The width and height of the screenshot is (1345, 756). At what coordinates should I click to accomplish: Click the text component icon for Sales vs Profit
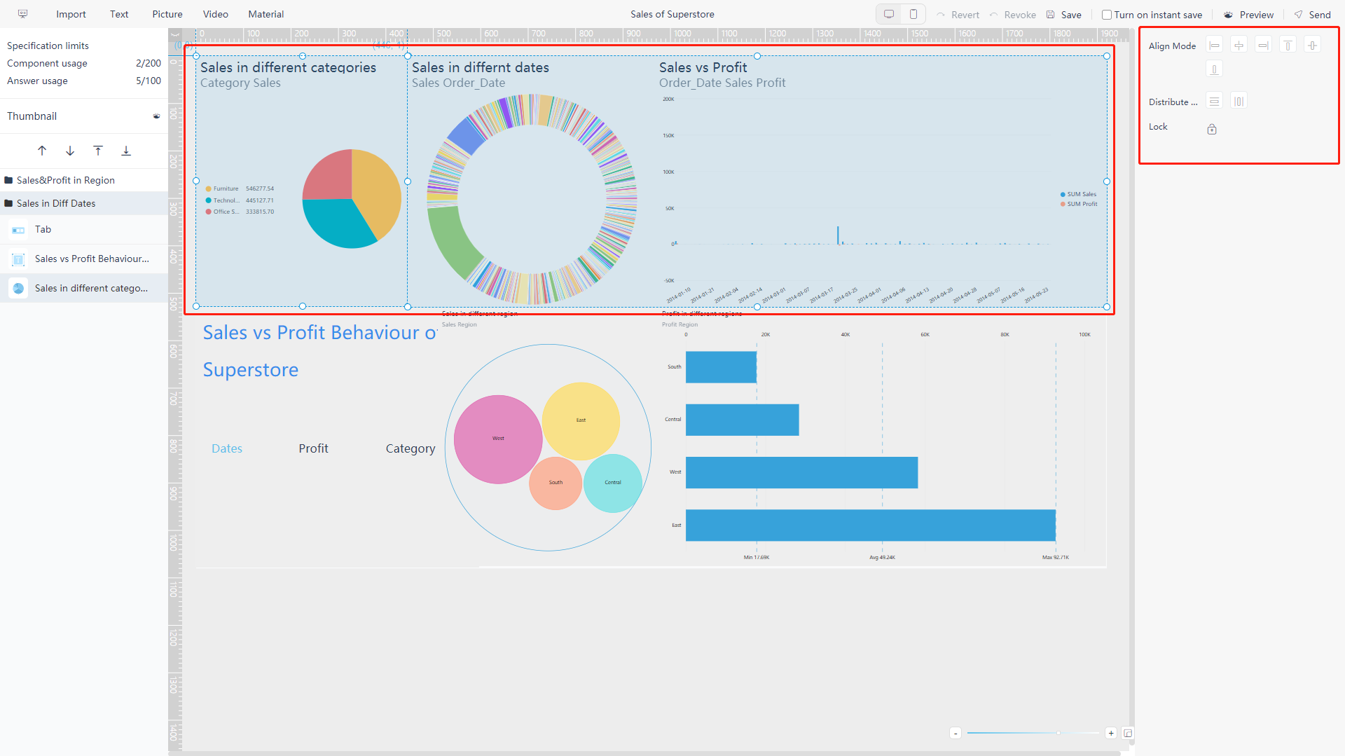18,259
